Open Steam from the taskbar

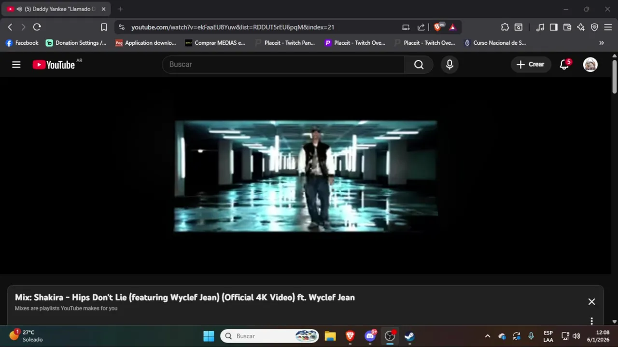click(409, 336)
